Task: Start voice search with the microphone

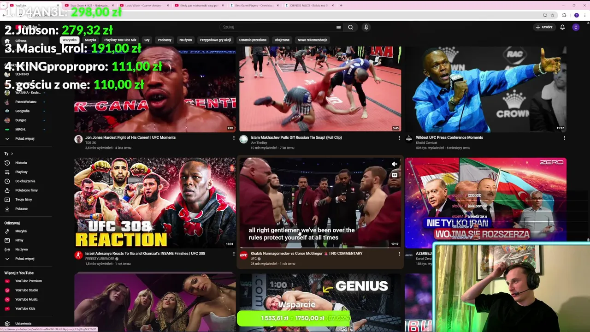Action: click(x=366, y=27)
